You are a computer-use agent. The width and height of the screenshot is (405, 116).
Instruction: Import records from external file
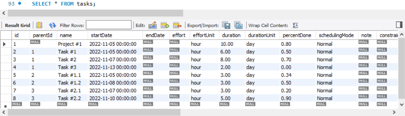click(238, 25)
